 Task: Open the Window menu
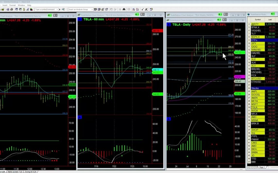[x=21, y=5]
